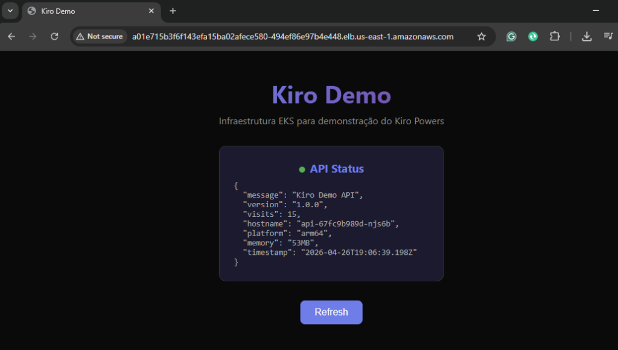Click the amazonaws.com URL in the address bar

coord(293,37)
